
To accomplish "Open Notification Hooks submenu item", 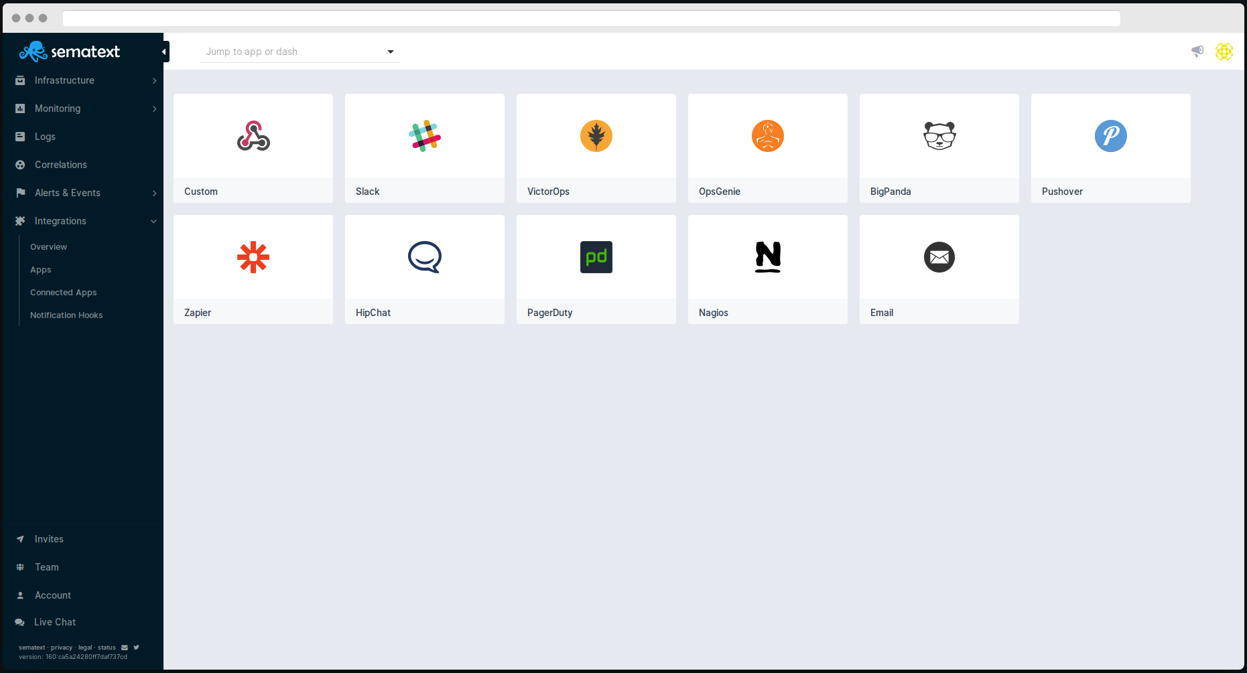I will (x=66, y=315).
